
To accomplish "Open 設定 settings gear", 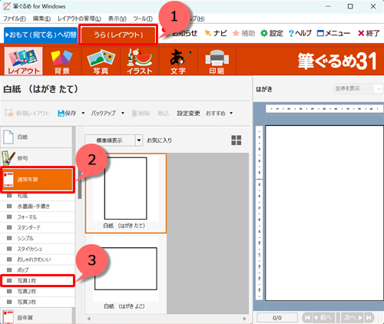I will pos(272,33).
